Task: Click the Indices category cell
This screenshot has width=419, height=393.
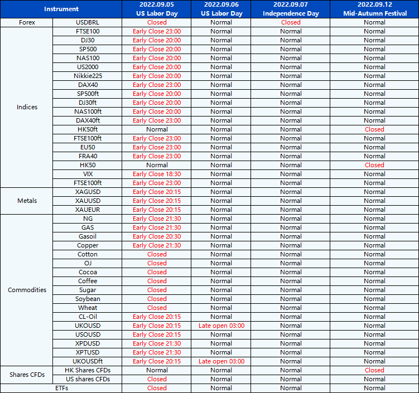Action: point(27,107)
